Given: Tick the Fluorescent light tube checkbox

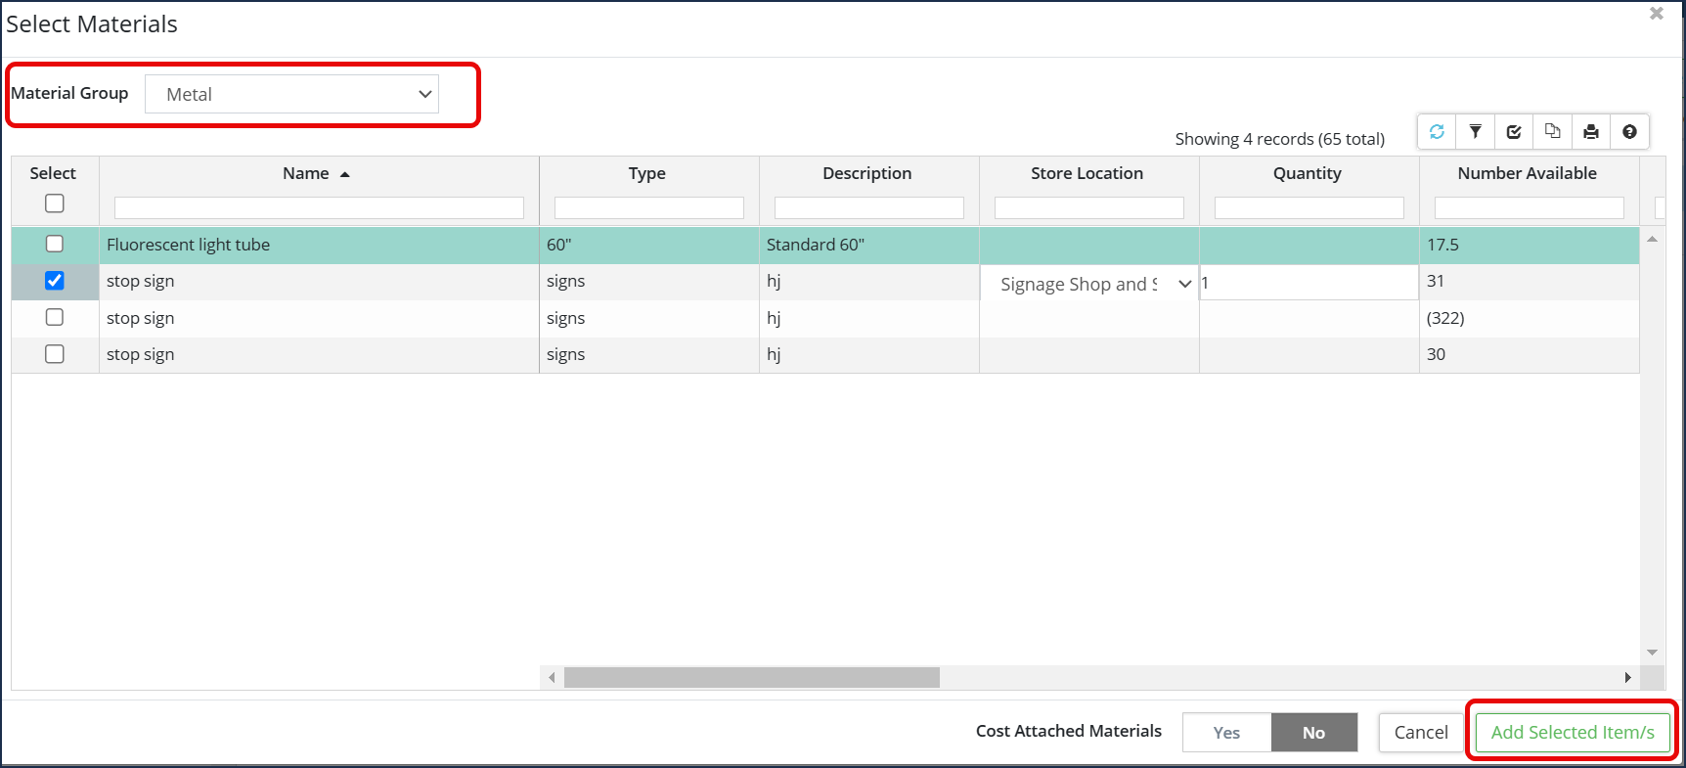Looking at the screenshot, I should (x=55, y=244).
